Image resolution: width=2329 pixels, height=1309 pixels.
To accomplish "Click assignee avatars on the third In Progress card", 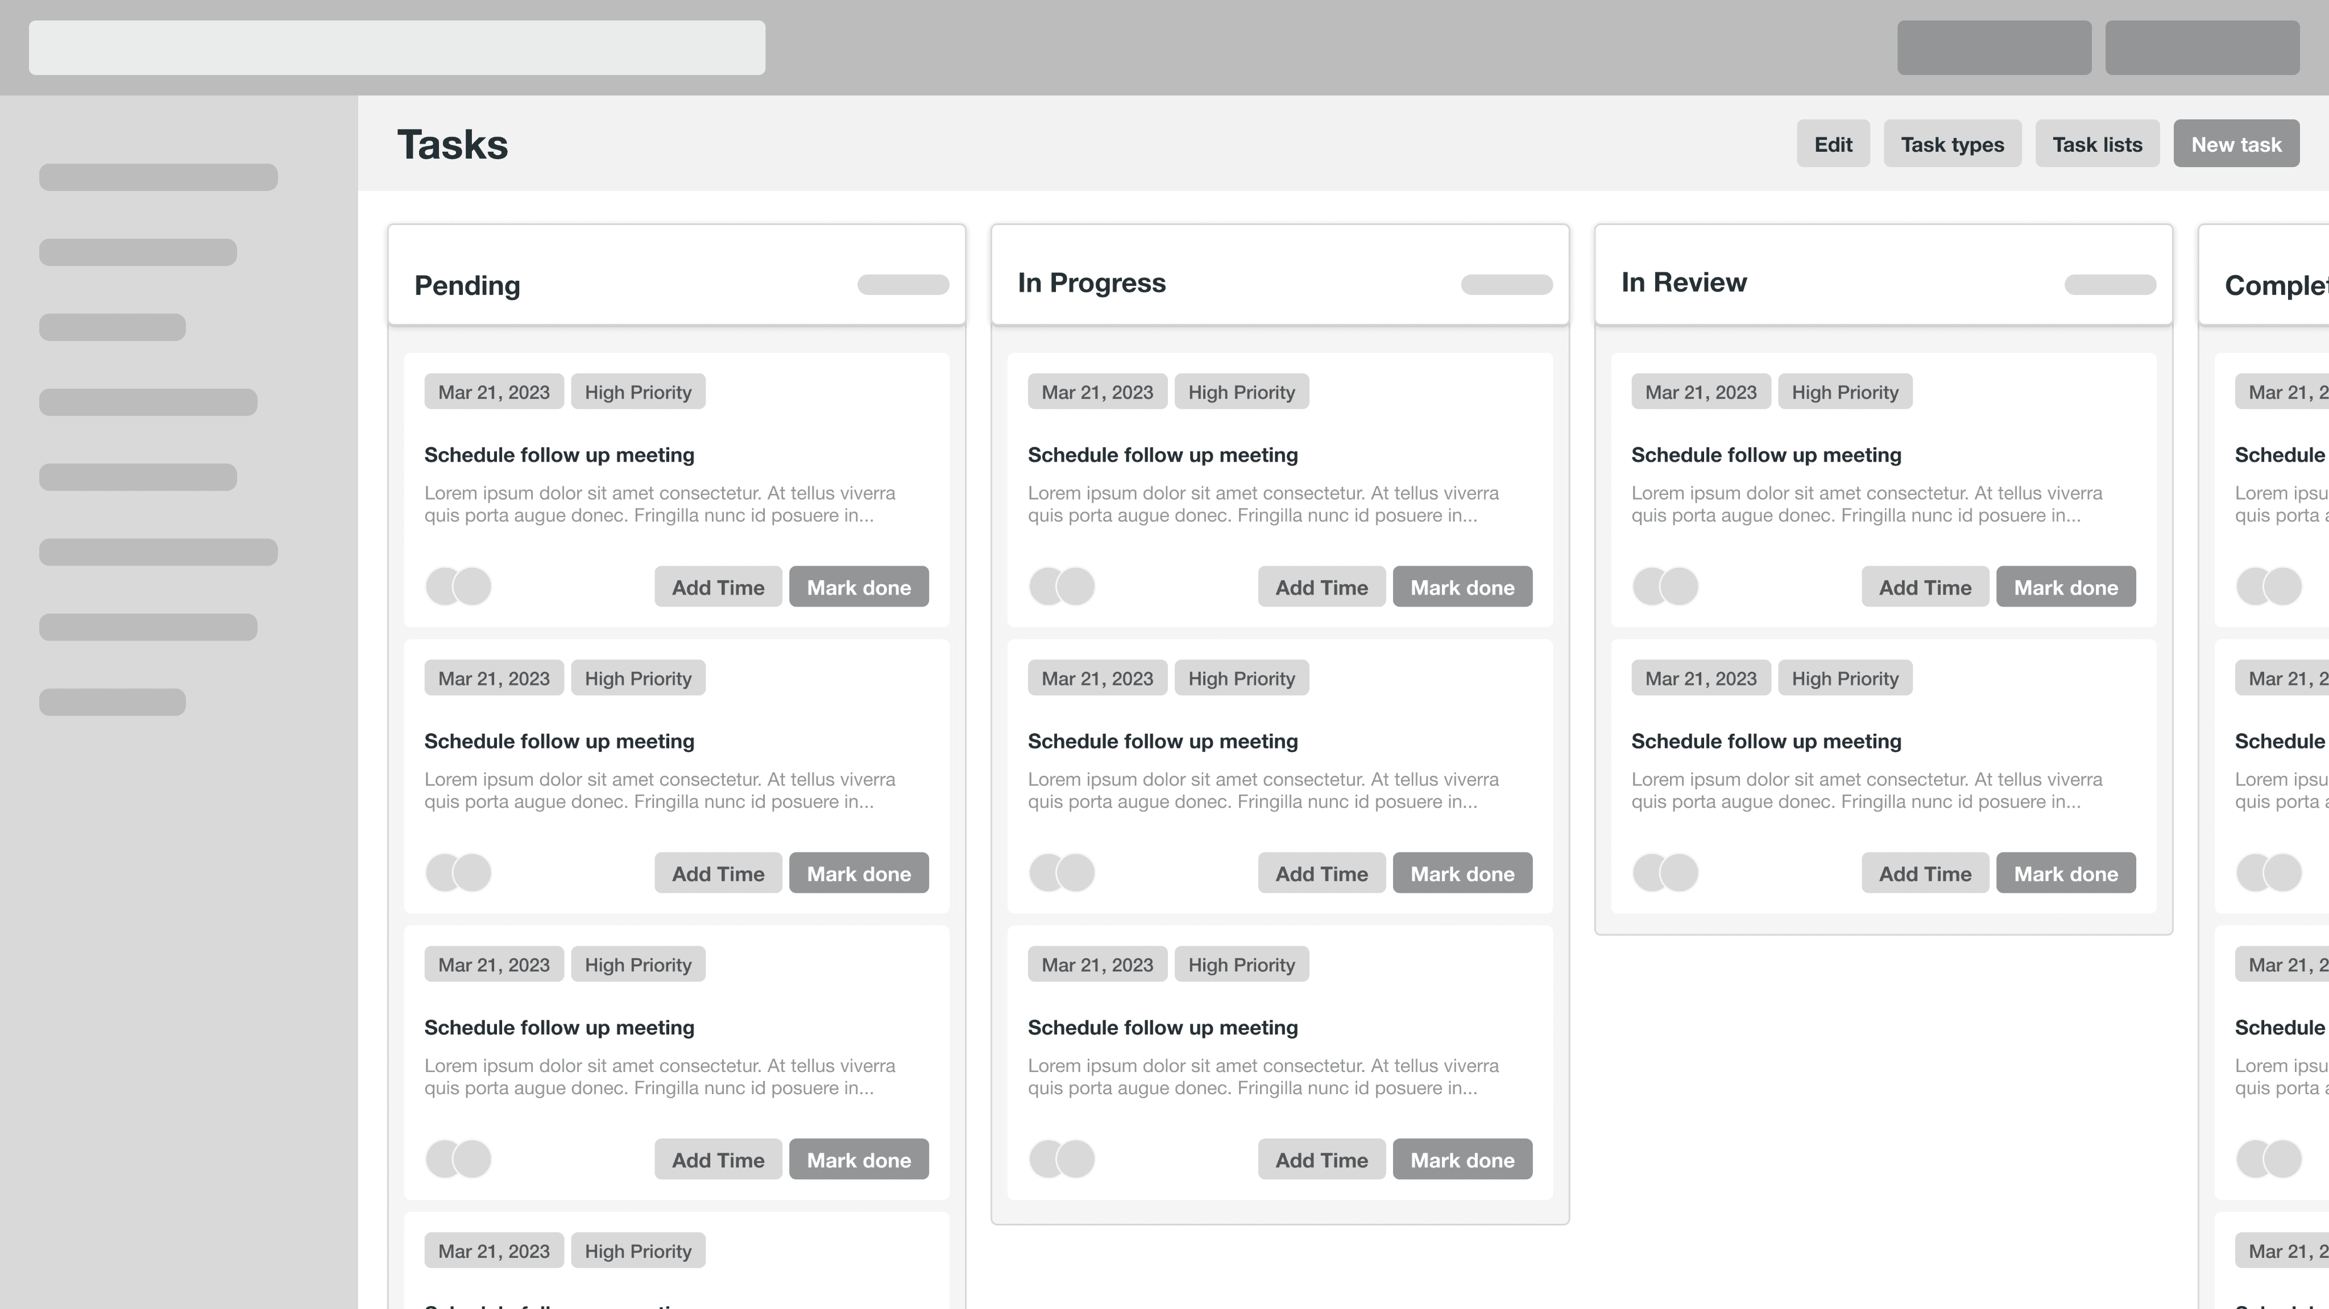I will click(1062, 1159).
